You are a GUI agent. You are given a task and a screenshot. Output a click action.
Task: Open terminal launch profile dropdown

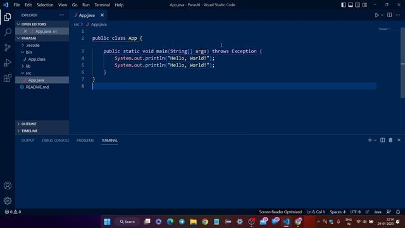coord(375,140)
